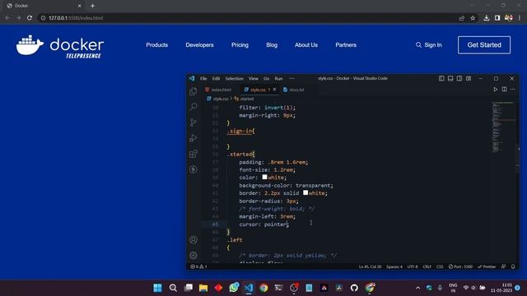Open Chrome's three-dot menu
Image resolution: width=527 pixels, height=296 pixels.
coord(520,18)
